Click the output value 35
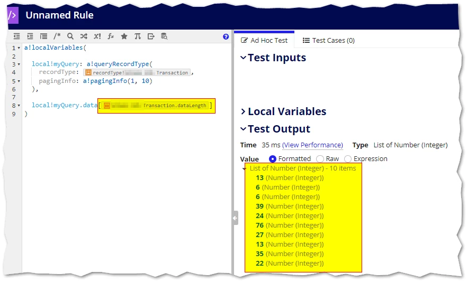Viewport: 467px width, 282px height. (259, 254)
